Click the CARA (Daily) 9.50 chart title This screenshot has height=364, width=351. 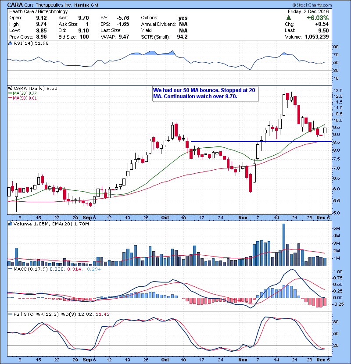pos(35,89)
